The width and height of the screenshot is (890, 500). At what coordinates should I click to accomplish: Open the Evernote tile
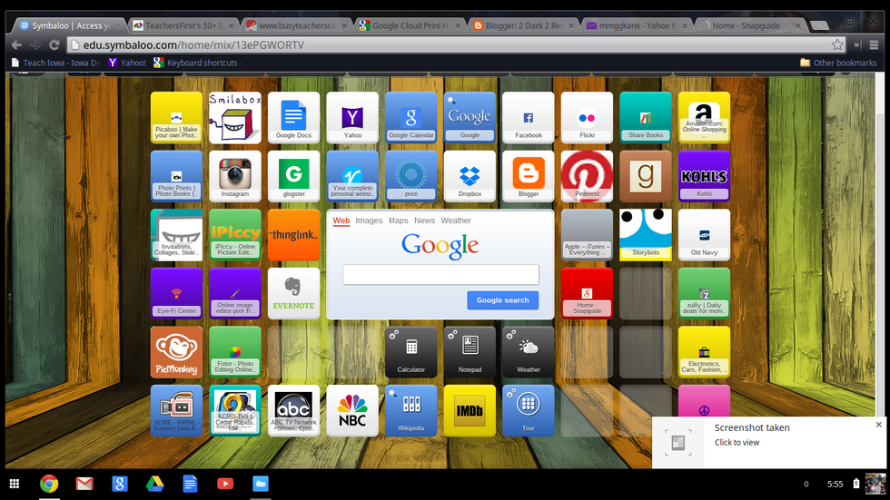(293, 293)
